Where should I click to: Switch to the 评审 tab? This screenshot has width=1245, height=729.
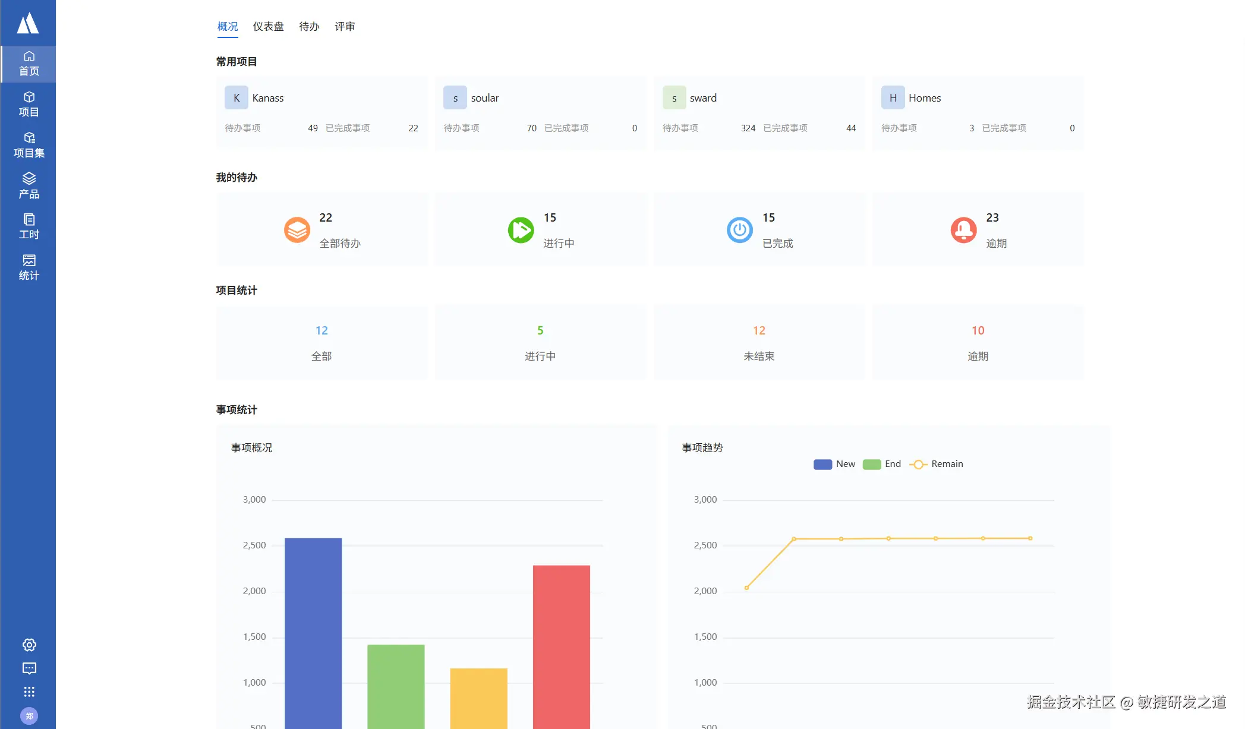[345, 27]
